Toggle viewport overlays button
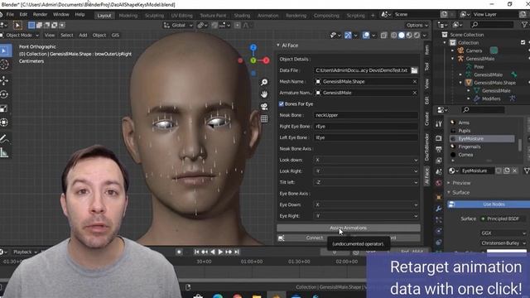This screenshot has width=530, height=298. [x=366, y=35]
